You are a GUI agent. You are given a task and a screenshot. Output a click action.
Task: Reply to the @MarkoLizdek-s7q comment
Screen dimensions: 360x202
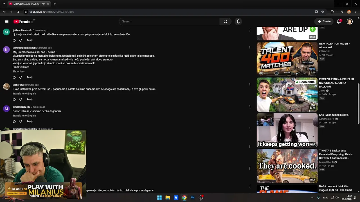(x=30, y=40)
